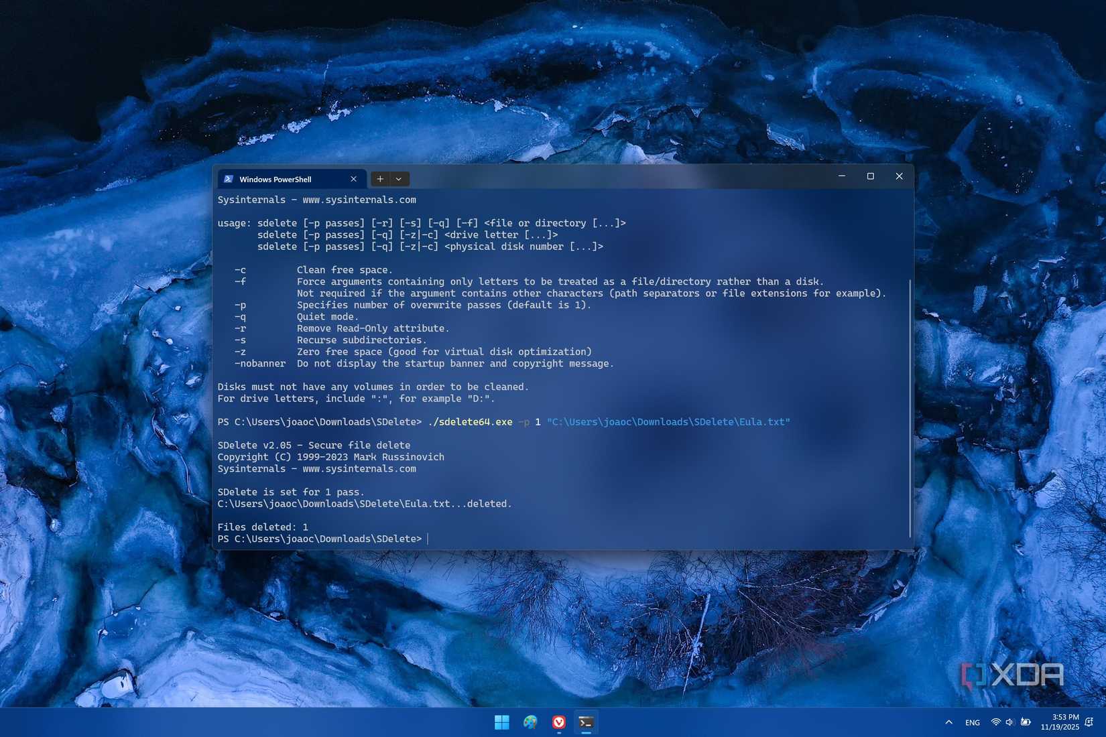Close the Windows PowerShell tab
Image resolution: width=1106 pixels, height=737 pixels.
pos(353,179)
